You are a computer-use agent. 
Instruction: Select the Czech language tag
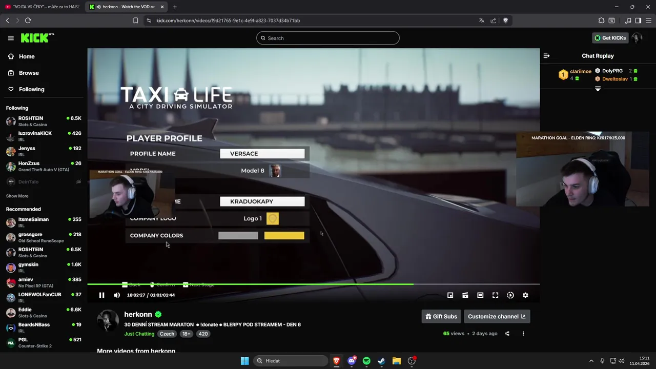tap(167, 334)
